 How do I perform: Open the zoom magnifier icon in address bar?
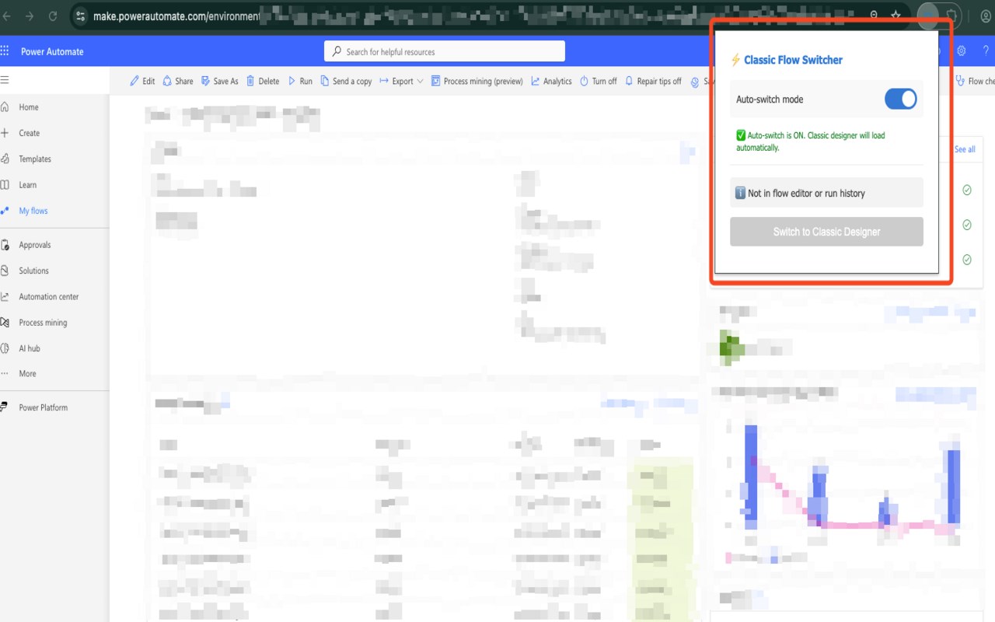point(874,16)
